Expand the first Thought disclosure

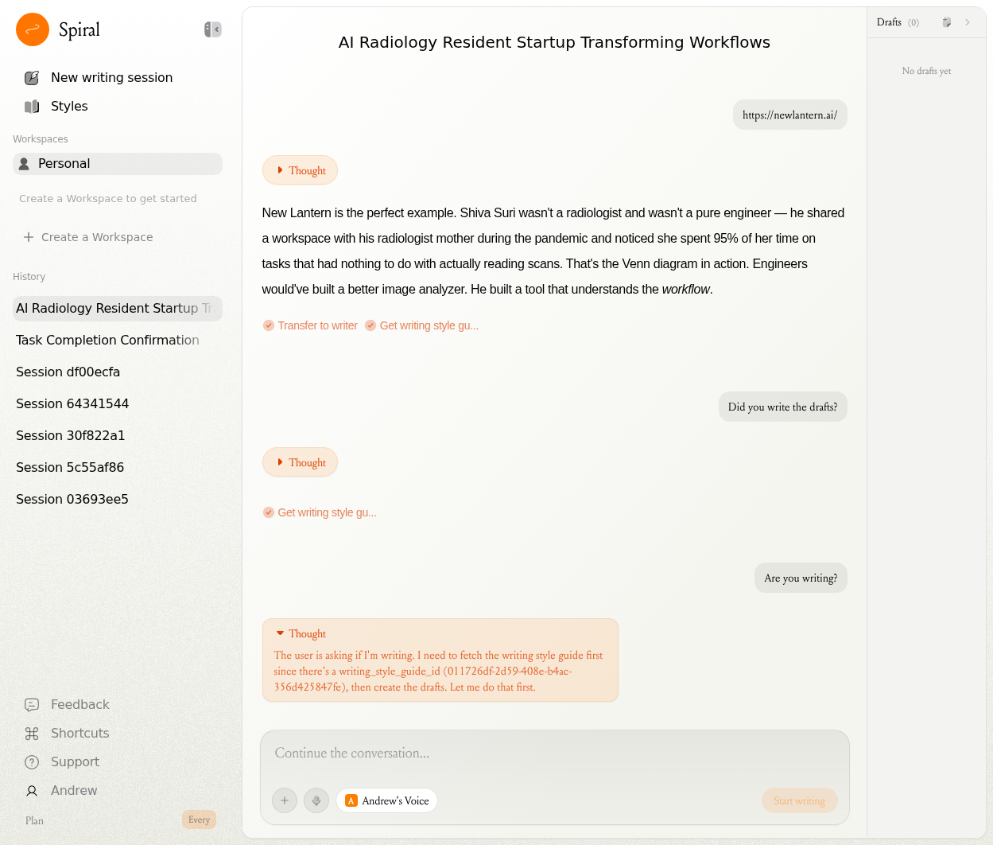tap(300, 170)
